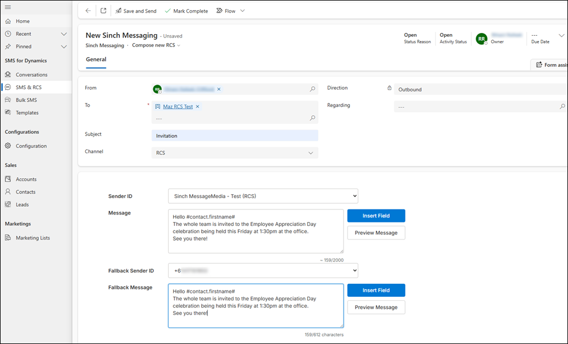
Task: Open the Fallback Sender ID dropdown
Action: click(263, 271)
